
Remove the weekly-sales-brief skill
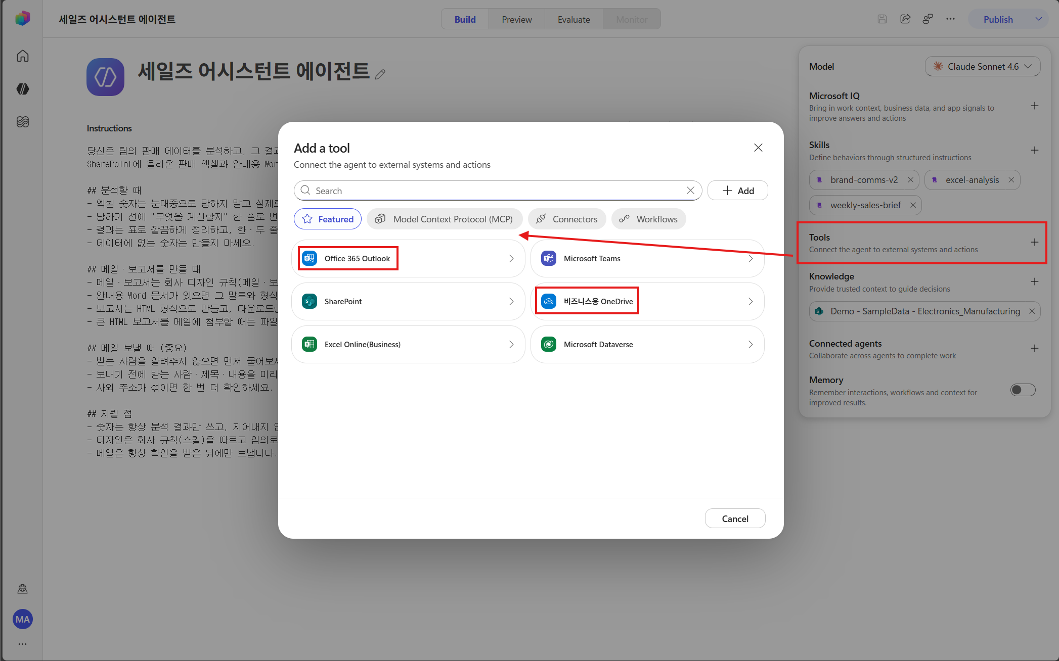pyautogui.click(x=913, y=205)
